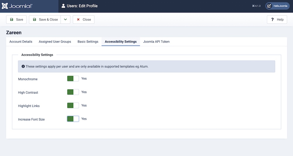Open the Joomla API Token tab
Viewport: 293px width, 156px height.
click(156, 42)
